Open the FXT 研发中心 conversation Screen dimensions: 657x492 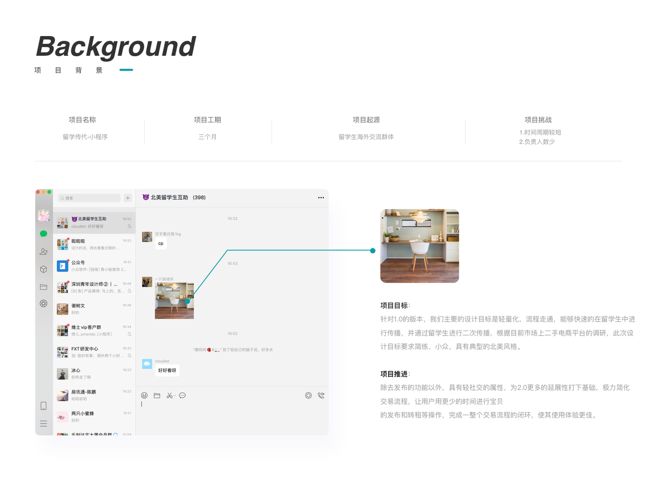(94, 352)
